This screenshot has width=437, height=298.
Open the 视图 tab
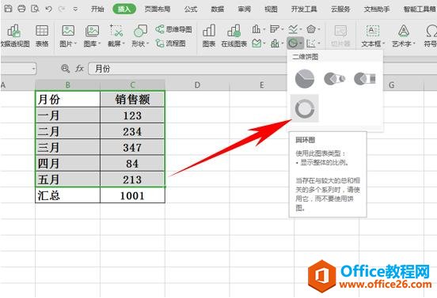coord(271,9)
